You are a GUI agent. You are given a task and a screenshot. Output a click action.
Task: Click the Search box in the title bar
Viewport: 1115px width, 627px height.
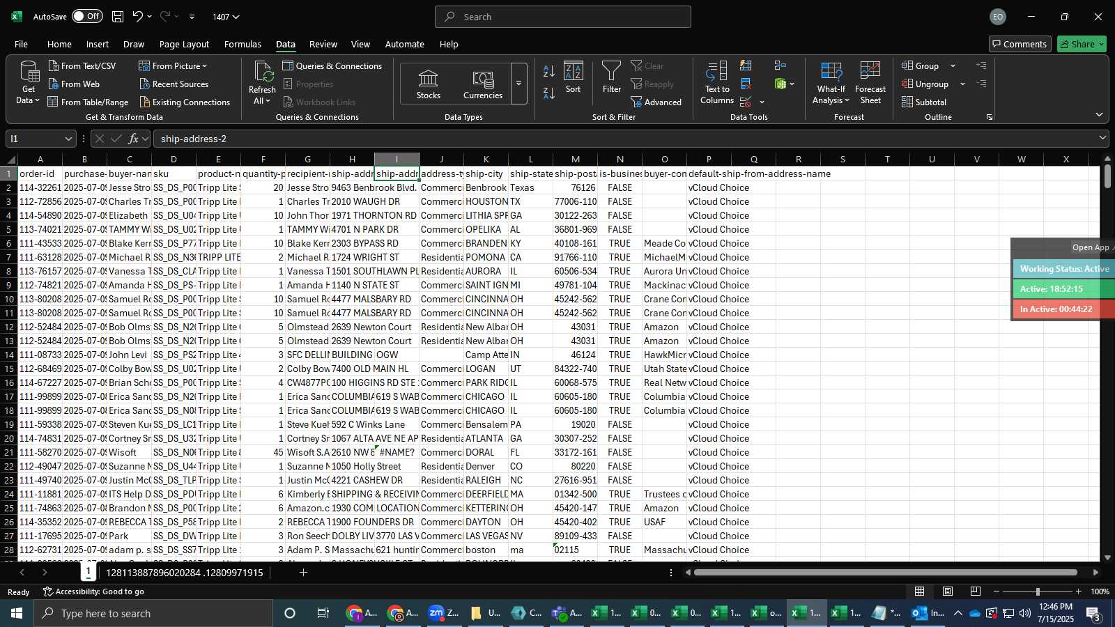(563, 17)
